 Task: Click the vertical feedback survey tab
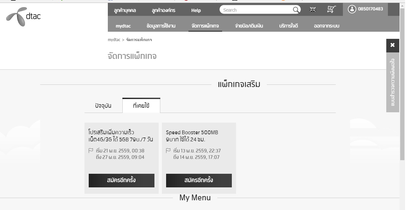tap(392, 82)
